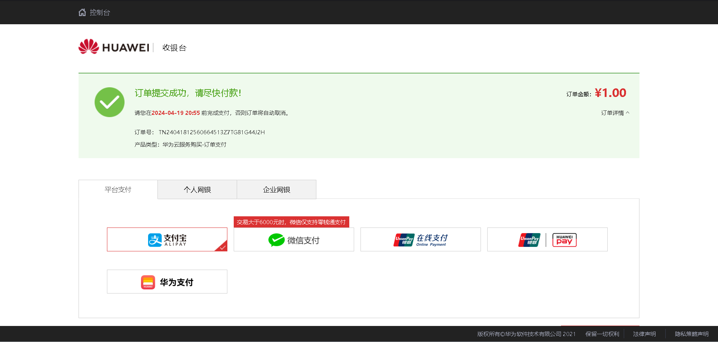Open the 法律声明 legal statement link
The width and height of the screenshot is (718, 342).
[x=645, y=334]
